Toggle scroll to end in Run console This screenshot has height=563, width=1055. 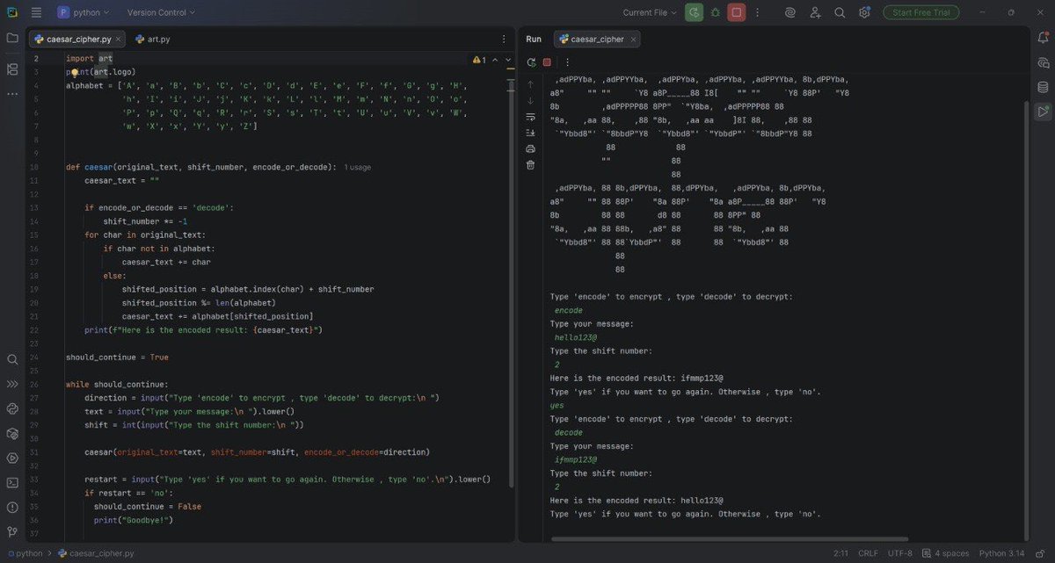[x=530, y=133]
